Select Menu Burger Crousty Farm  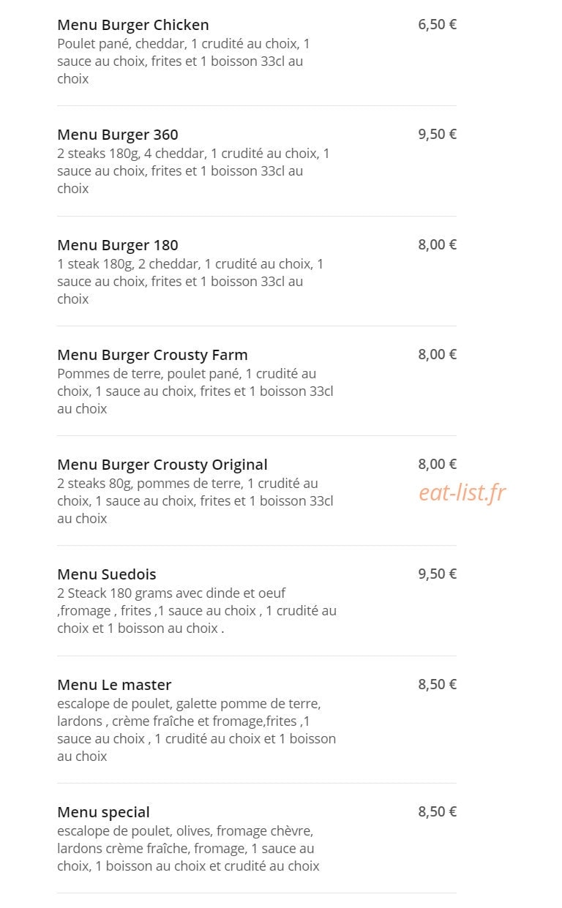pos(152,355)
